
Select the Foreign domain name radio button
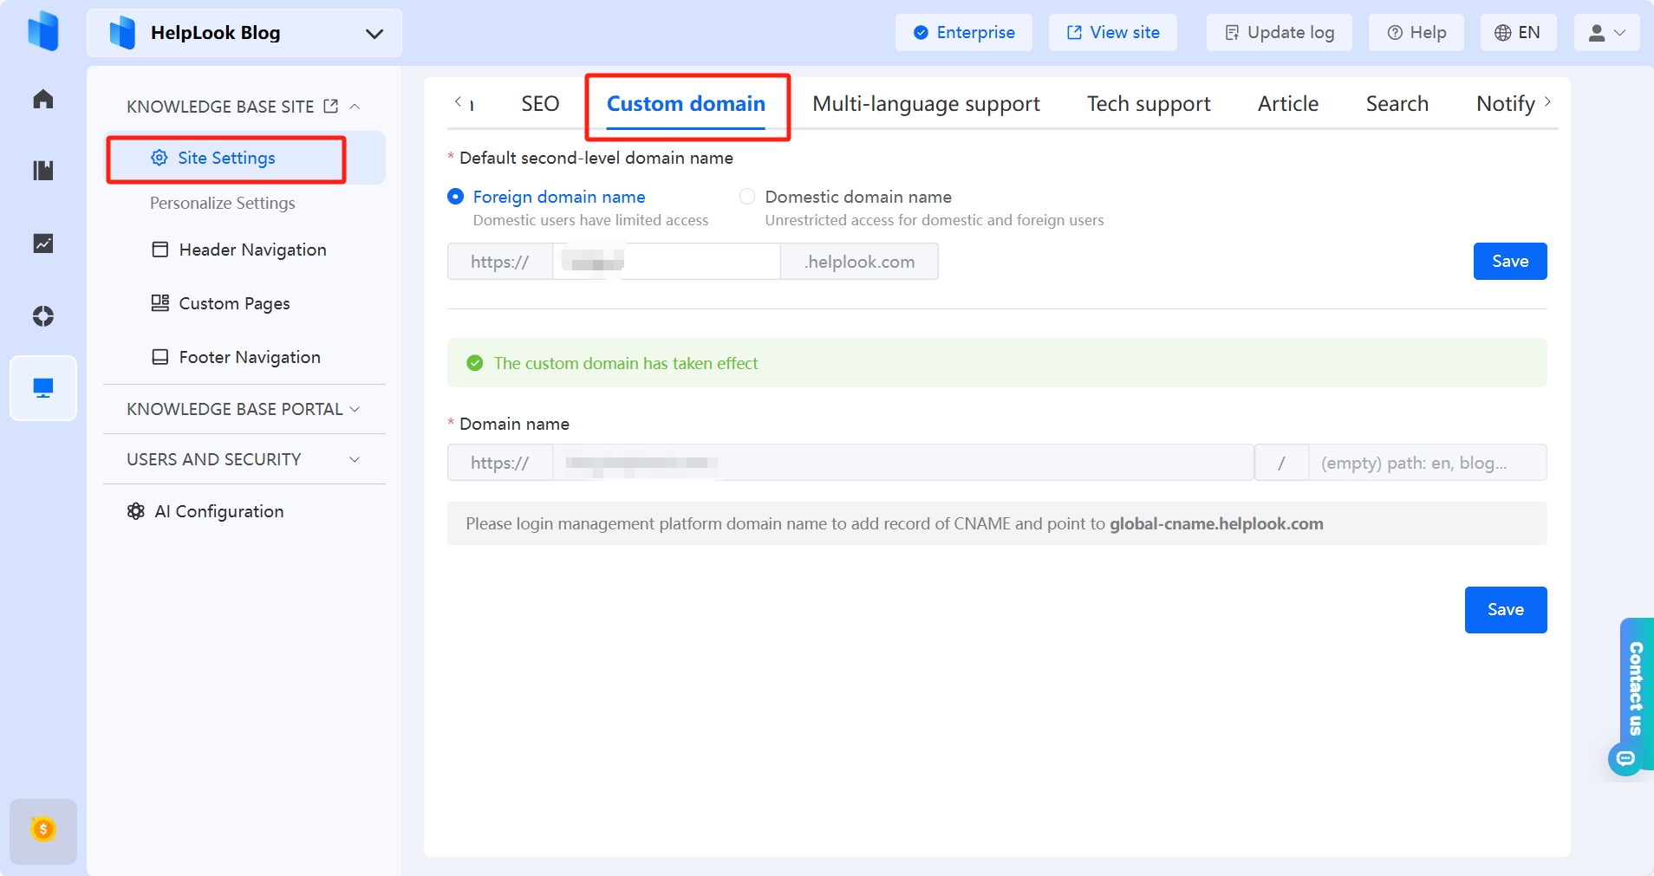pyautogui.click(x=455, y=197)
